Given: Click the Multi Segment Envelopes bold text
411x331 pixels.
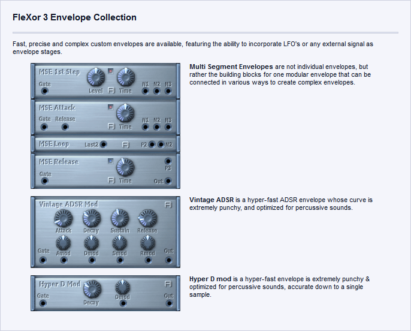Looking at the screenshot, I should click(231, 67).
